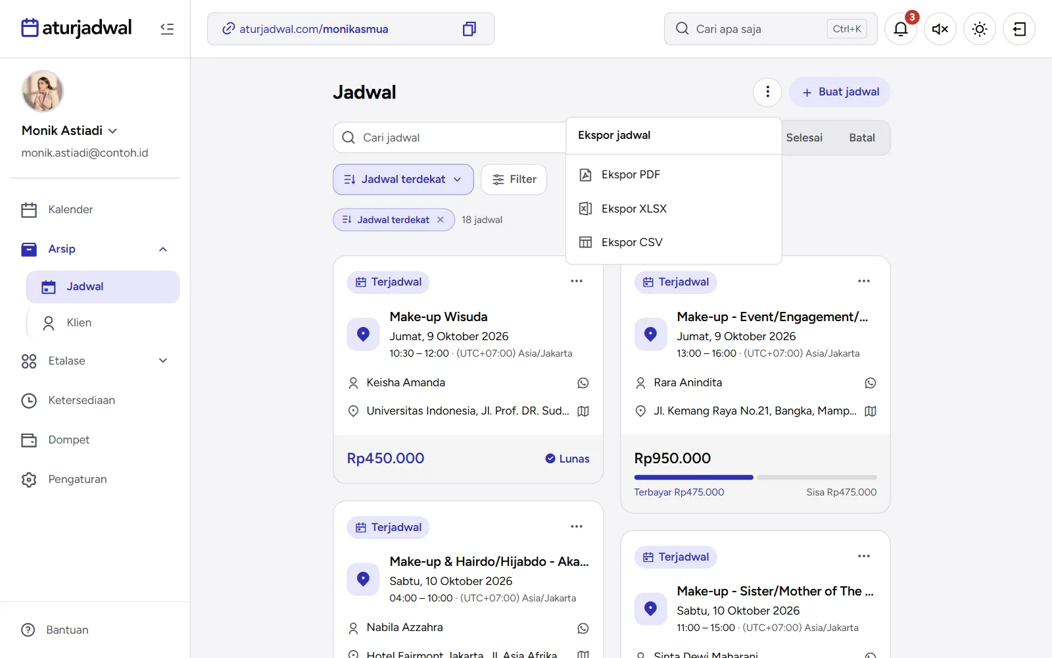Expand the Monik Astiadi account dropdown
The height and width of the screenshot is (658, 1052).
click(x=112, y=131)
